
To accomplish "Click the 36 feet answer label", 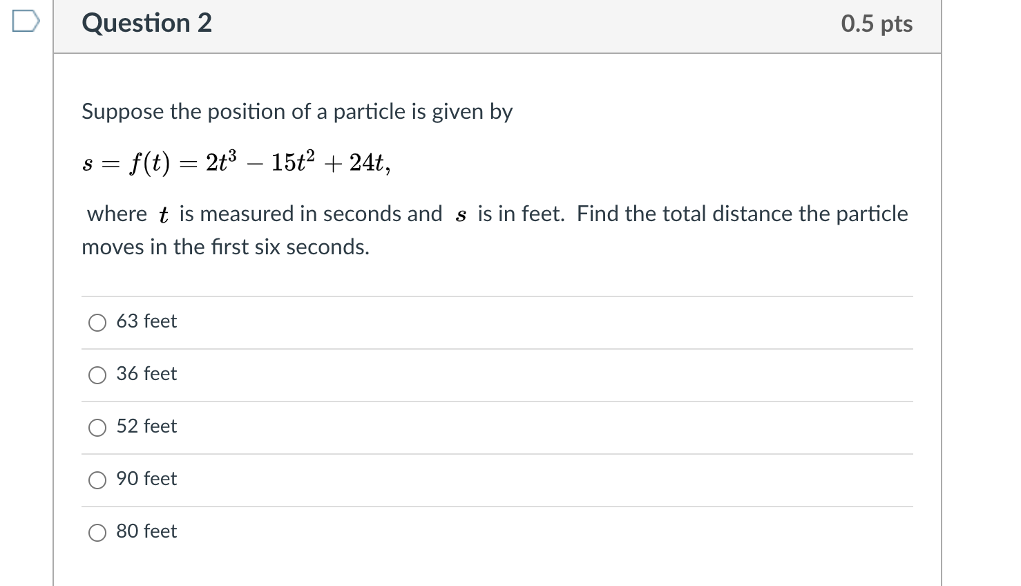I will [x=146, y=373].
